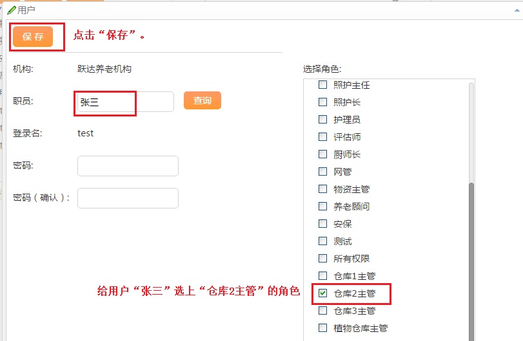Click the 查询 button
The width and height of the screenshot is (523, 341).
(x=202, y=100)
